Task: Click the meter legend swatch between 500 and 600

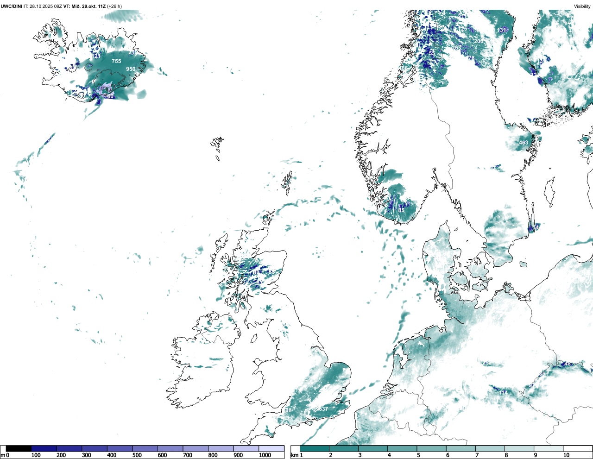Action: pos(145,448)
